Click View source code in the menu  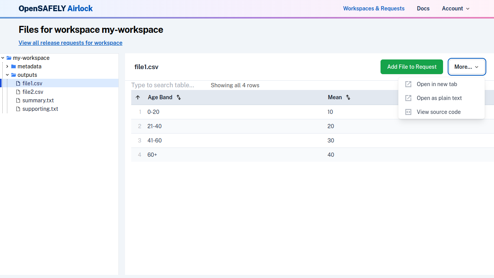pyautogui.click(x=438, y=112)
